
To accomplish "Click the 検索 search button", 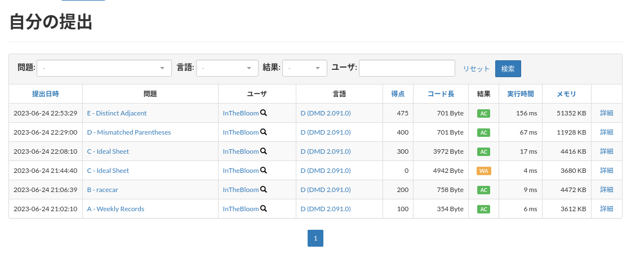I will coord(508,69).
